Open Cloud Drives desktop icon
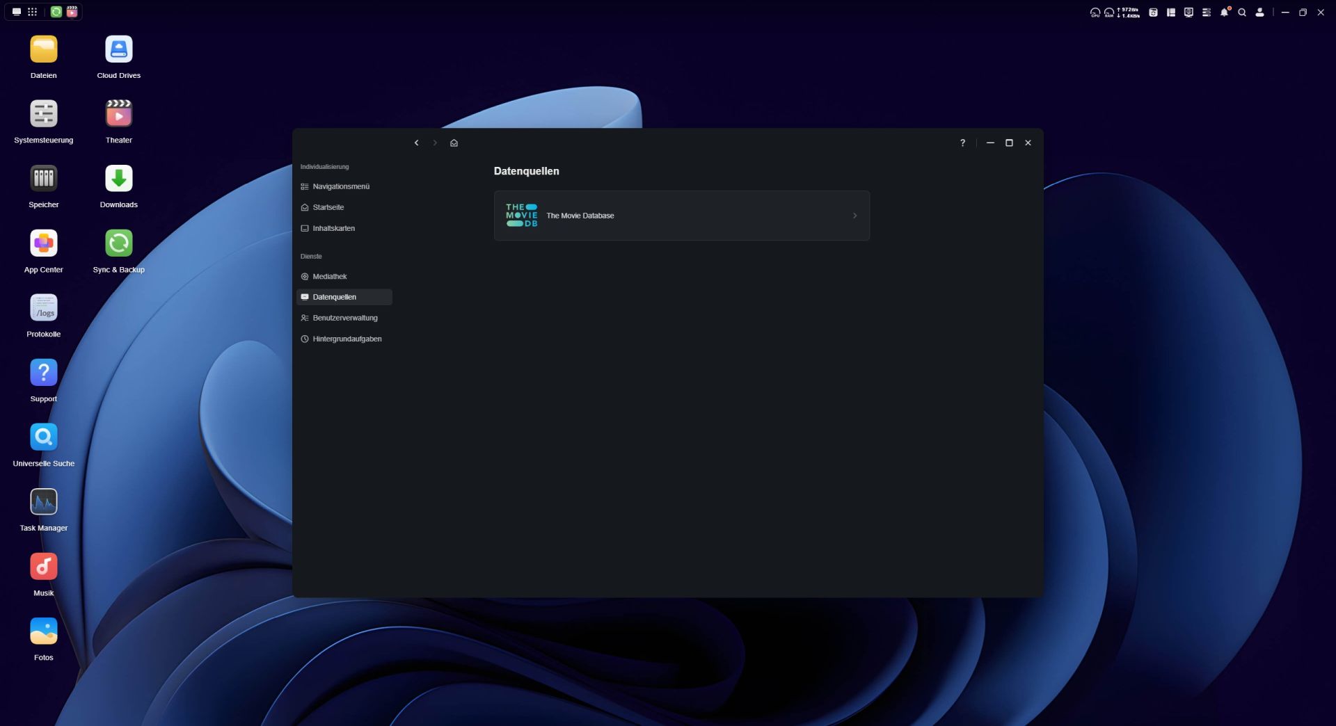Image resolution: width=1336 pixels, height=726 pixels. pos(118,50)
